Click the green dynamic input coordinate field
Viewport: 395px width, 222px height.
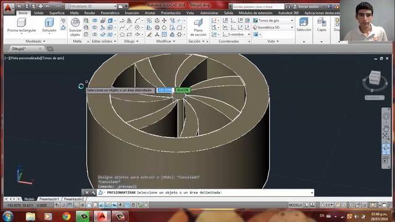point(183,90)
